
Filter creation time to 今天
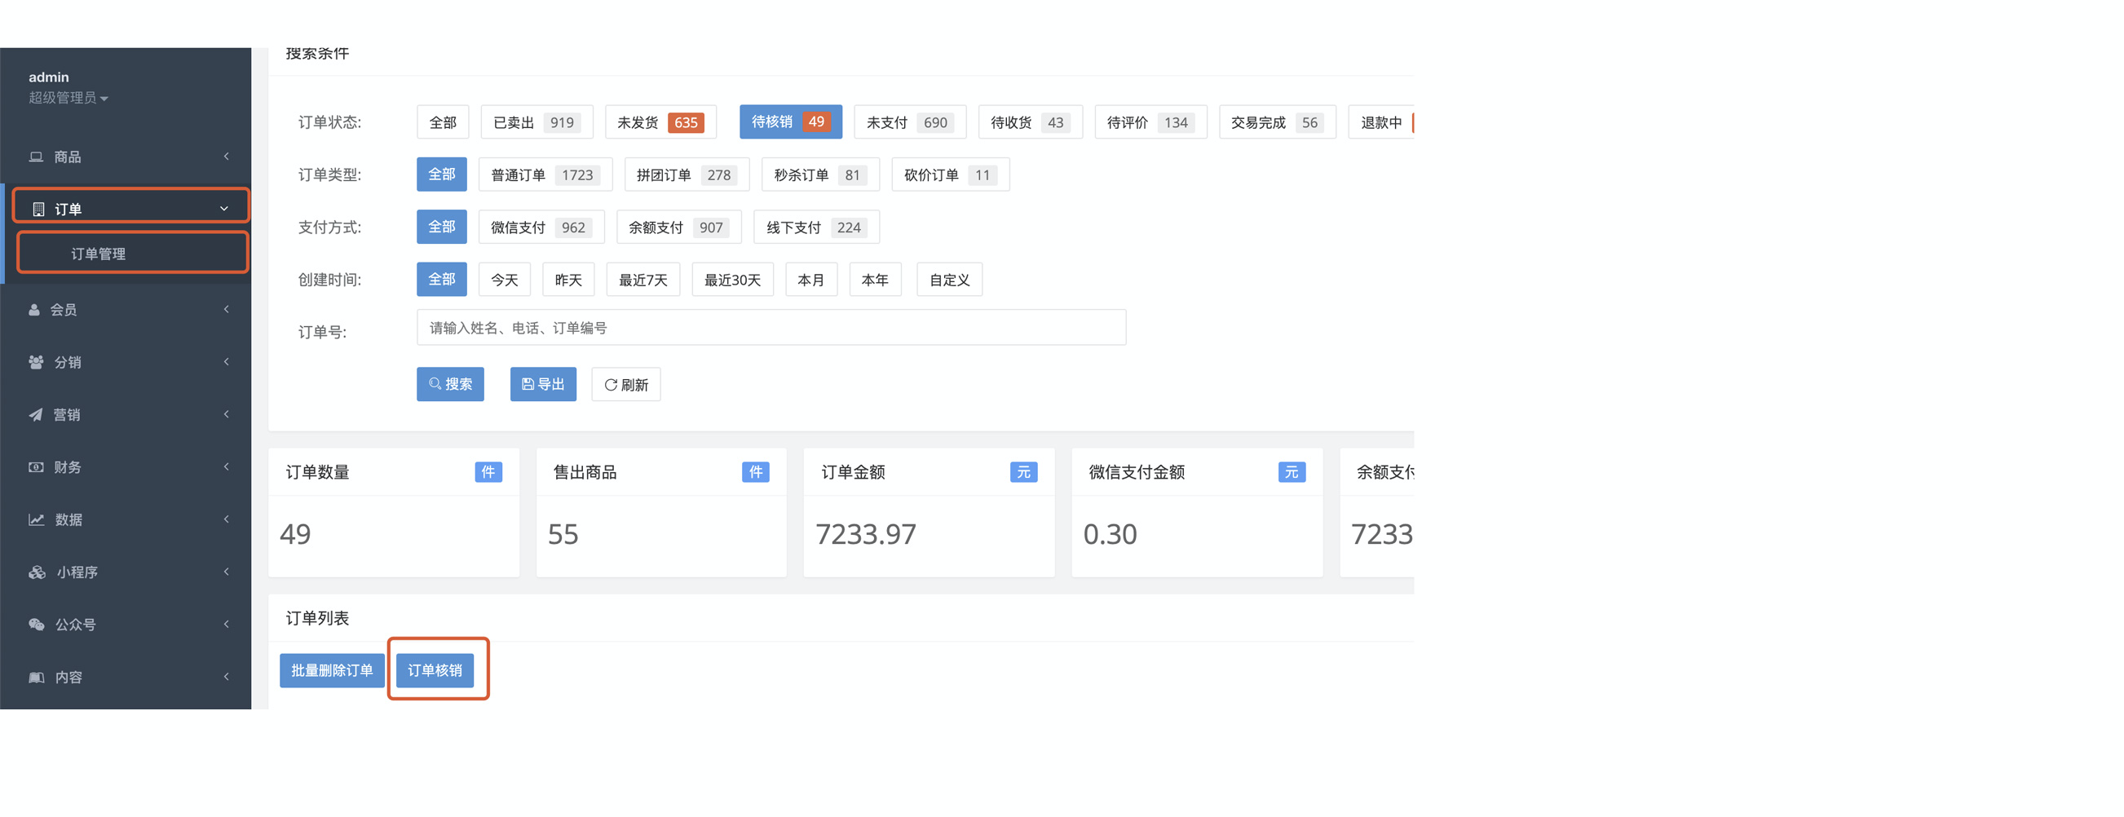pyautogui.click(x=505, y=280)
